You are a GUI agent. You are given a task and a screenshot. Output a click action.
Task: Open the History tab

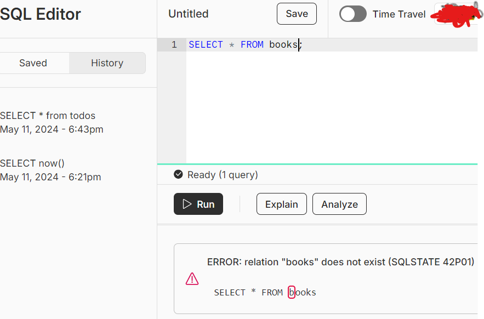click(x=107, y=63)
